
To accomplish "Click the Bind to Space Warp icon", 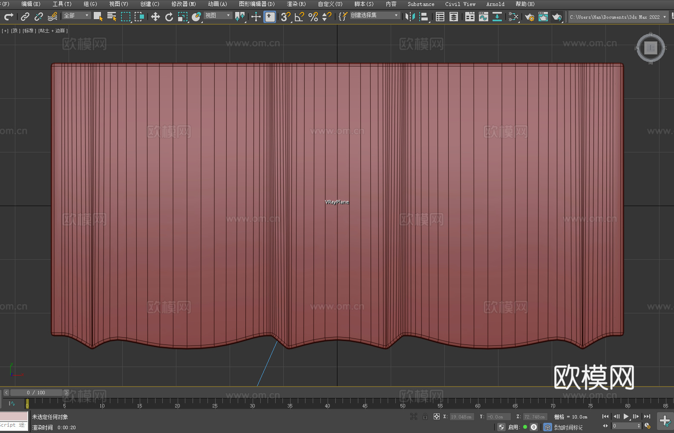I will [x=52, y=17].
